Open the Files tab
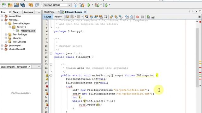Screen dimensions: 202x113 pyautogui.click(x=15, y=12)
